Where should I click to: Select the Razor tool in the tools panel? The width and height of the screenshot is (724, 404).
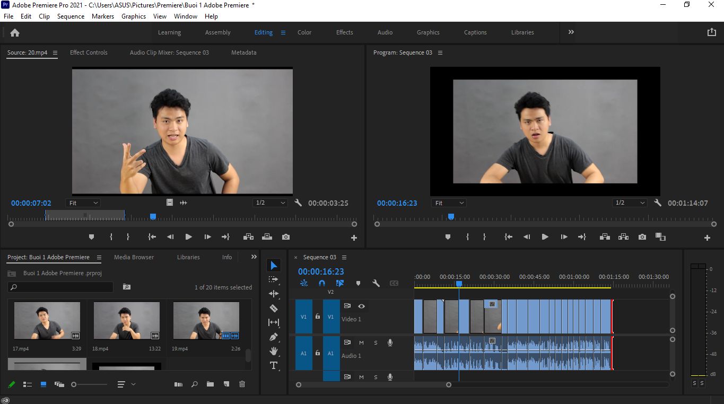click(274, 308)
